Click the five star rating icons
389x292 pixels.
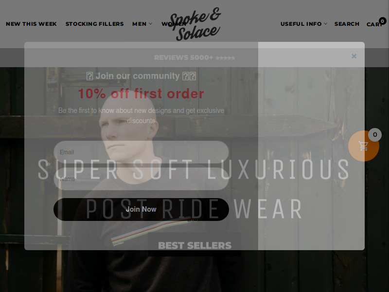tap(225, 58)
